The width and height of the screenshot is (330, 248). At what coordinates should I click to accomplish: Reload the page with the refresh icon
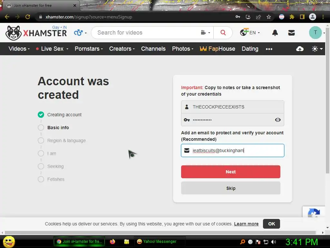pyautogui.click(x=28, y=17)
